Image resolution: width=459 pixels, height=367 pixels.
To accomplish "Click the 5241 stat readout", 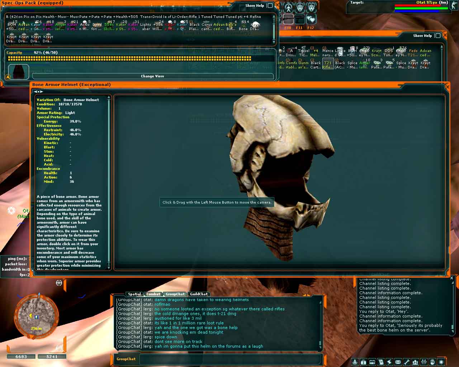I will [52, 357].
